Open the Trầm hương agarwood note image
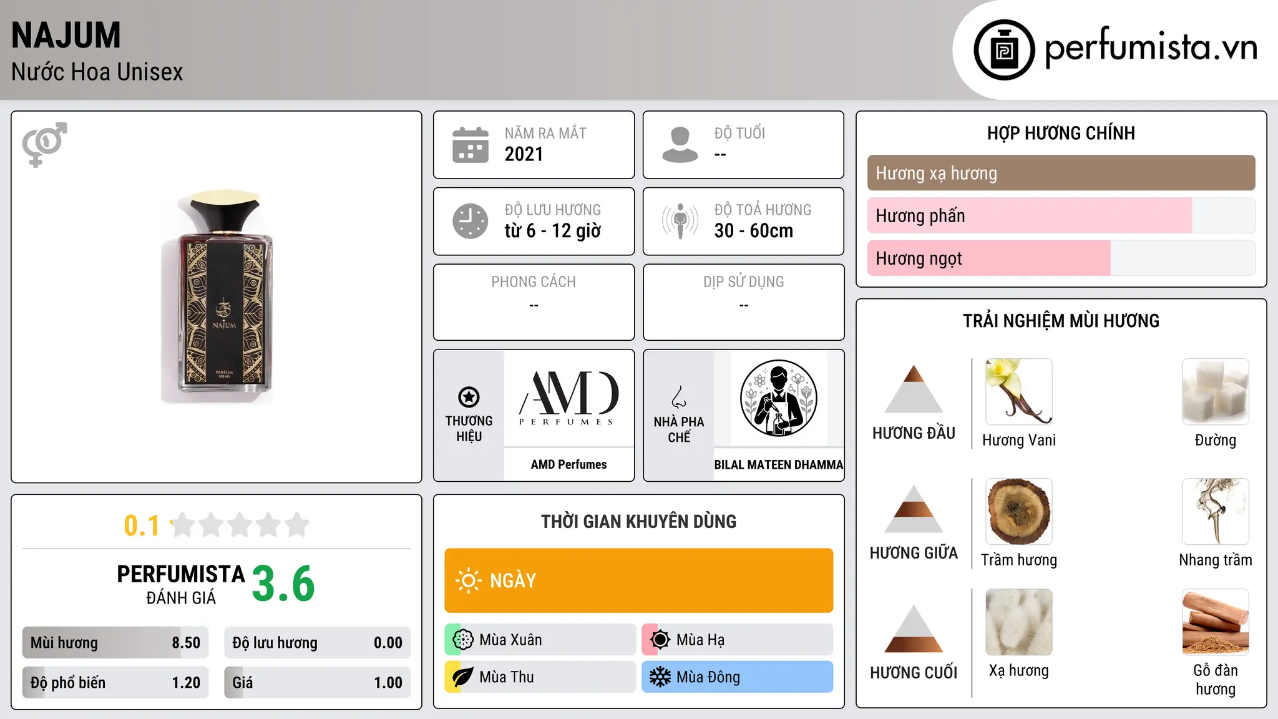 coord(1019,512)
